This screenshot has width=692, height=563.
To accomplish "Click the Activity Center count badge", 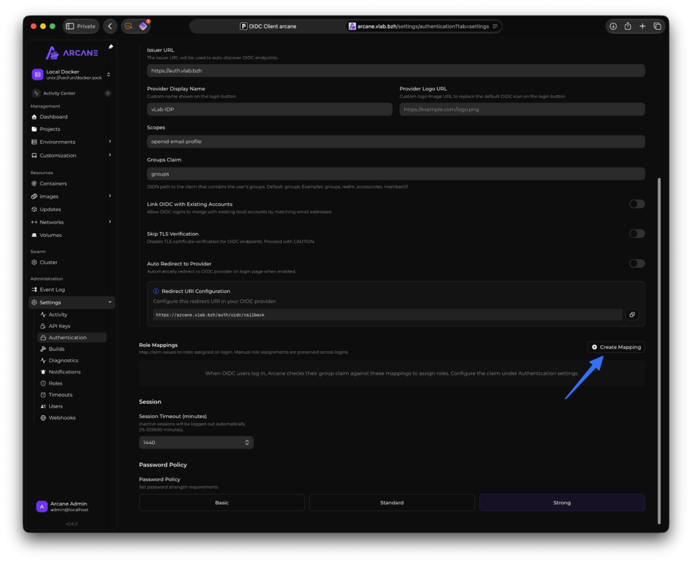I will 107,93.
